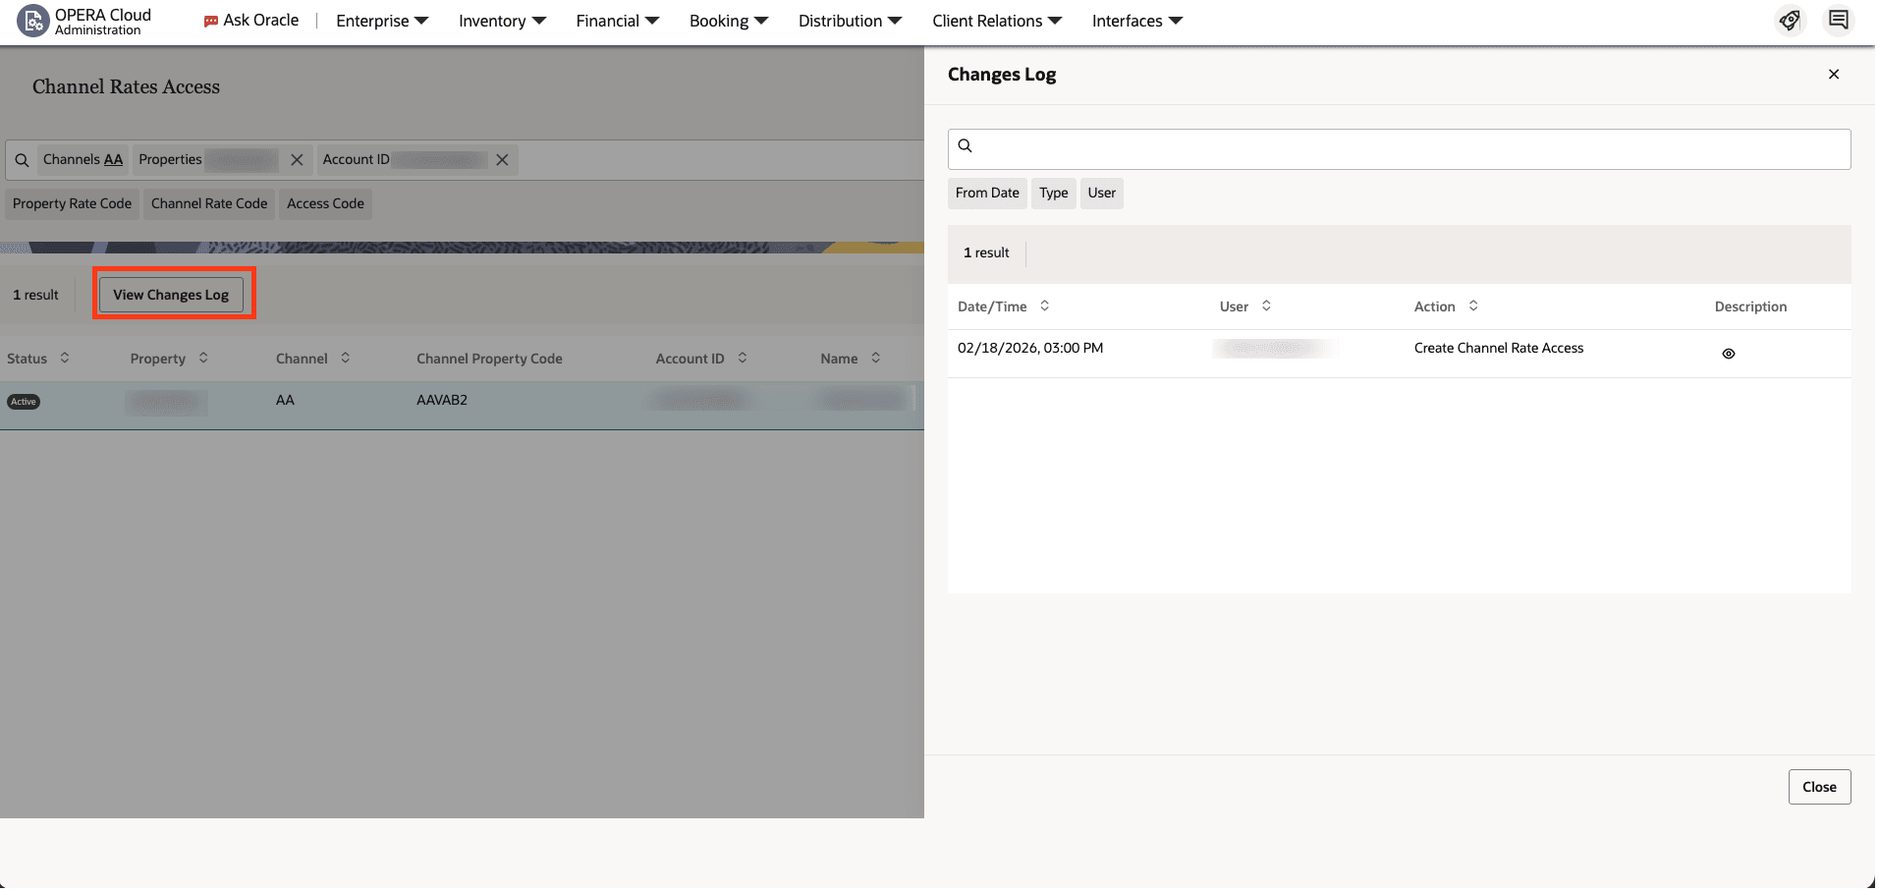Image resolution: width=1879 pixels, height=892 pixels.
Task: Expand the Enterprise menu
Action: pos(382,21)
